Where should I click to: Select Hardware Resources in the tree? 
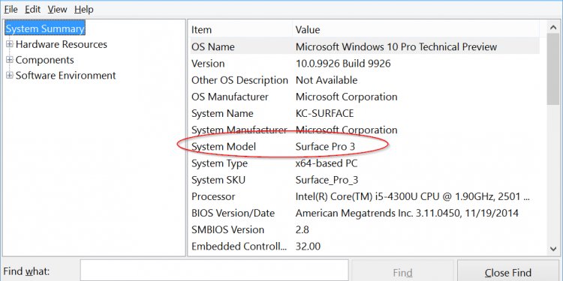(x=62, y=44)
